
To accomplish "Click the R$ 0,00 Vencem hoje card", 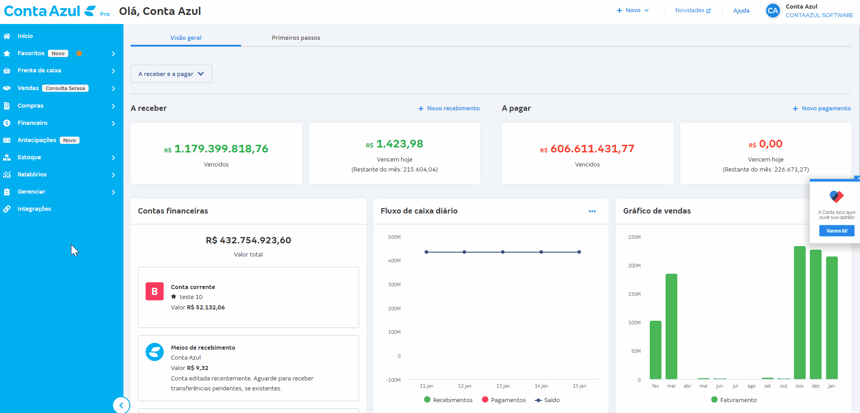I will coord(765,153).
